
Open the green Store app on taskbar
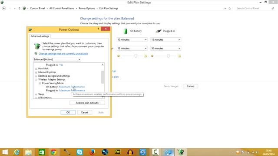[42, 152]
